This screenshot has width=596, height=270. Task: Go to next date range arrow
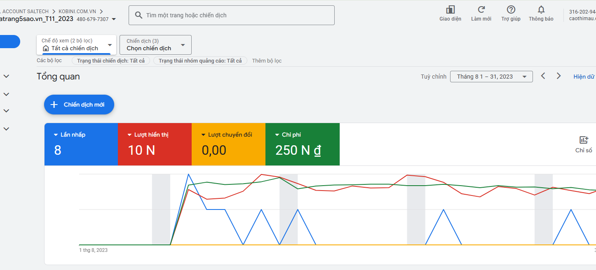click(558, 76)
